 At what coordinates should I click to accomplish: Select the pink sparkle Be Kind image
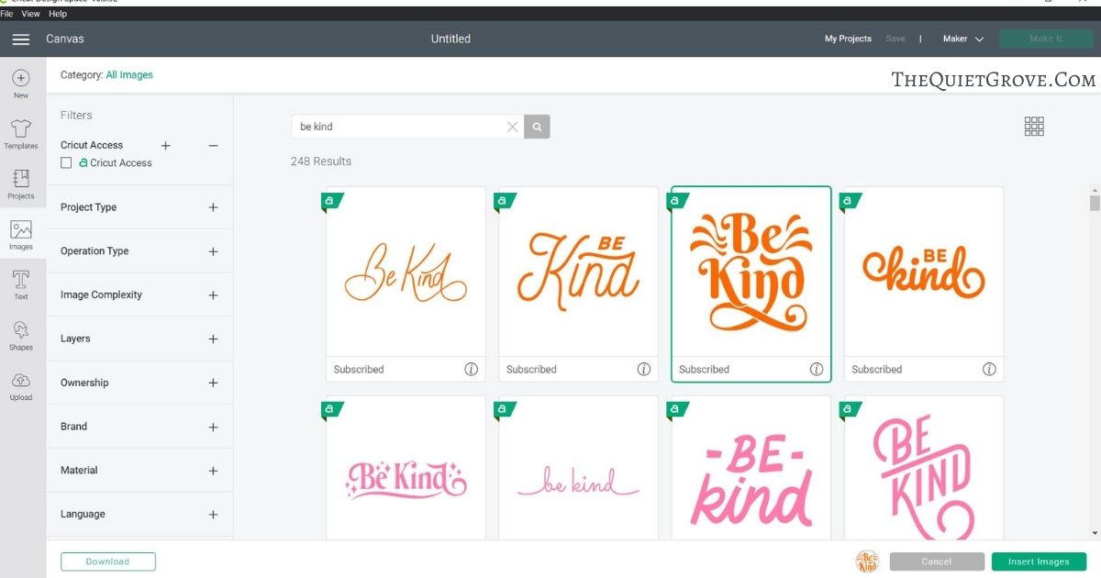[x=406, y=468]
